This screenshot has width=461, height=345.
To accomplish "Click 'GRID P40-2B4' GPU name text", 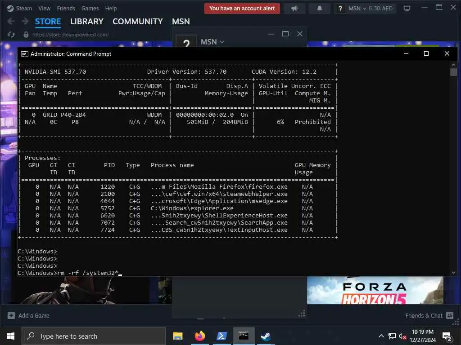I will point(64,115).
